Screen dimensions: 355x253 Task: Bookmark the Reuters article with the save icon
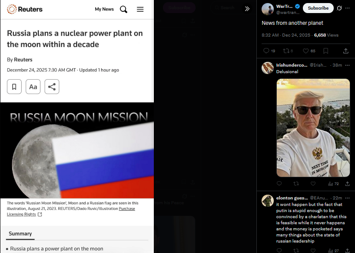click(x=14, y=87)
